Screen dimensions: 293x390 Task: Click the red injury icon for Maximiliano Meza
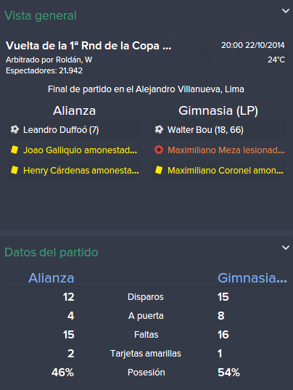[159, 150]
